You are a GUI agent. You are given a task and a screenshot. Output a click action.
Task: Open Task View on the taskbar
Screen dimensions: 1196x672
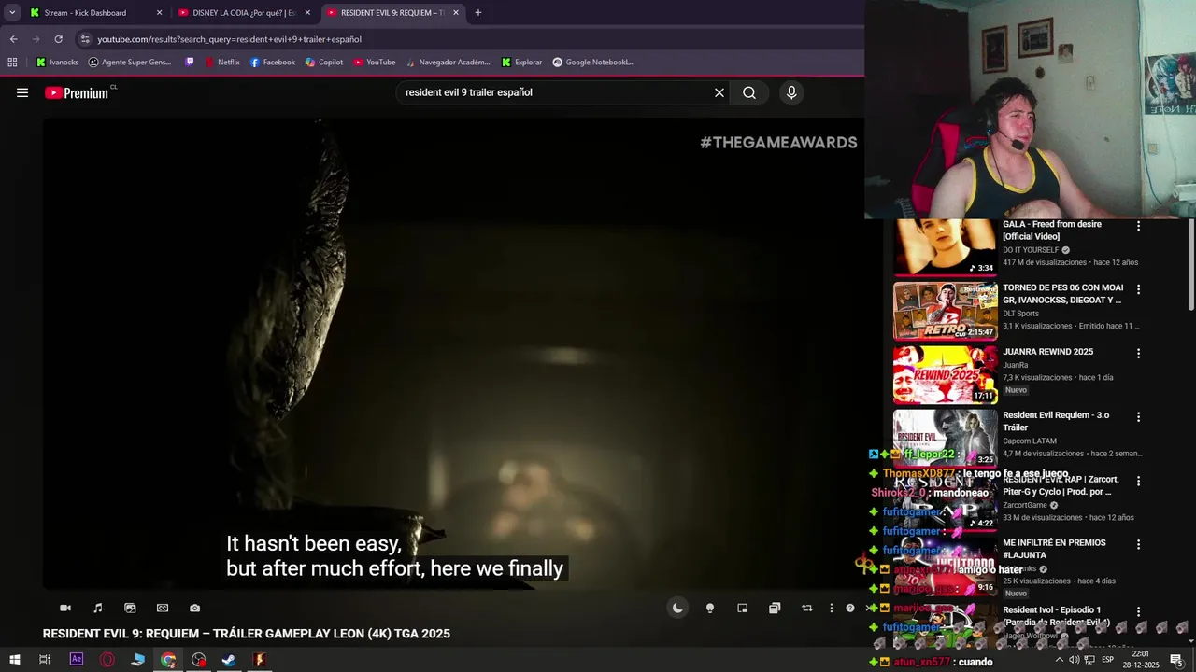click(44, 660)
